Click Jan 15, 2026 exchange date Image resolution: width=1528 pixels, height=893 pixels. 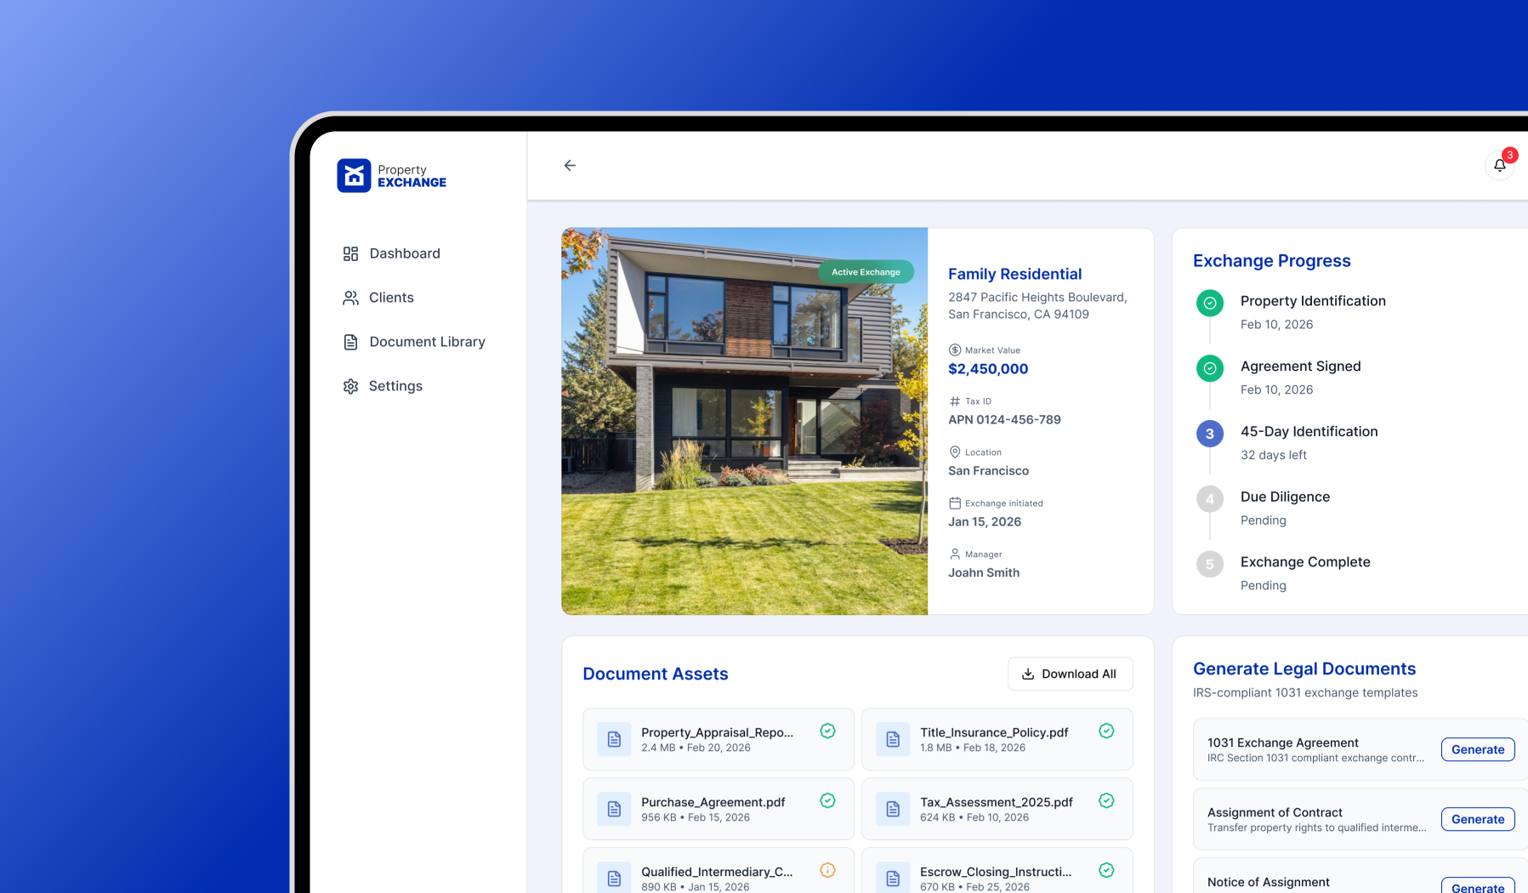pyautogui.click(x=985, y=522)
